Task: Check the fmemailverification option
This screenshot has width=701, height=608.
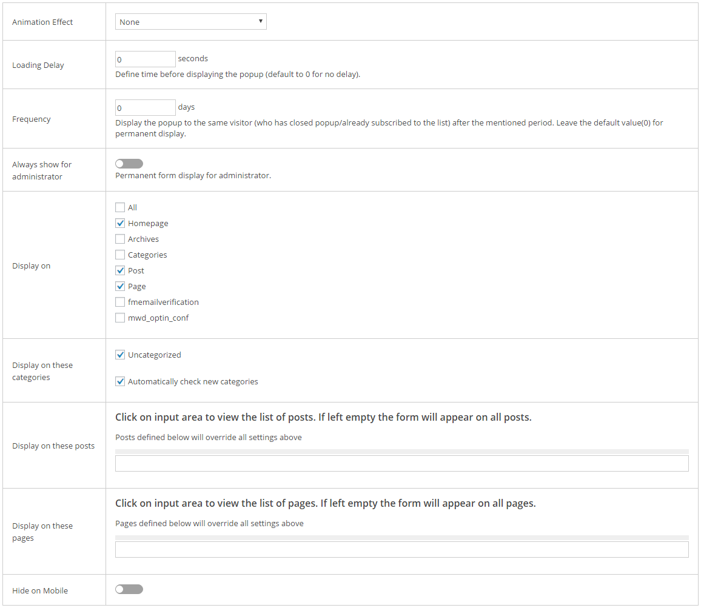Action: [120, 302]
